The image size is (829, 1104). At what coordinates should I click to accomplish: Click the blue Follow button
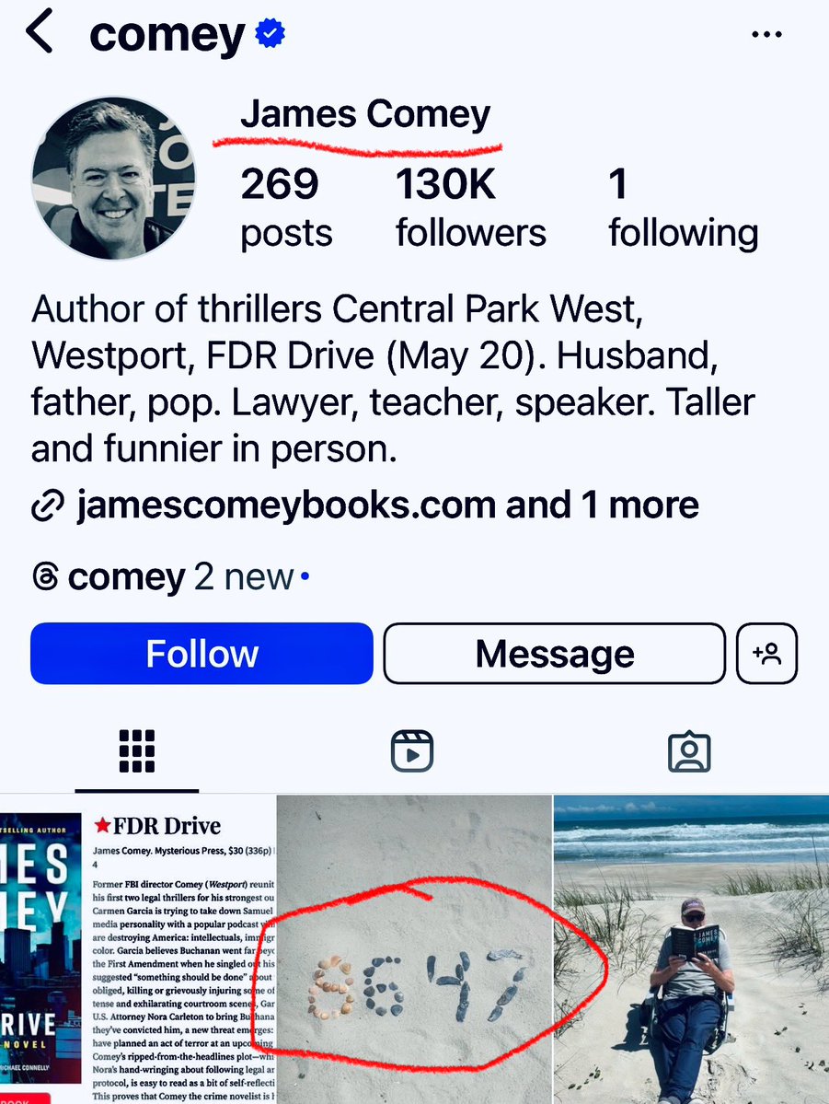click(x=202, y=654)
